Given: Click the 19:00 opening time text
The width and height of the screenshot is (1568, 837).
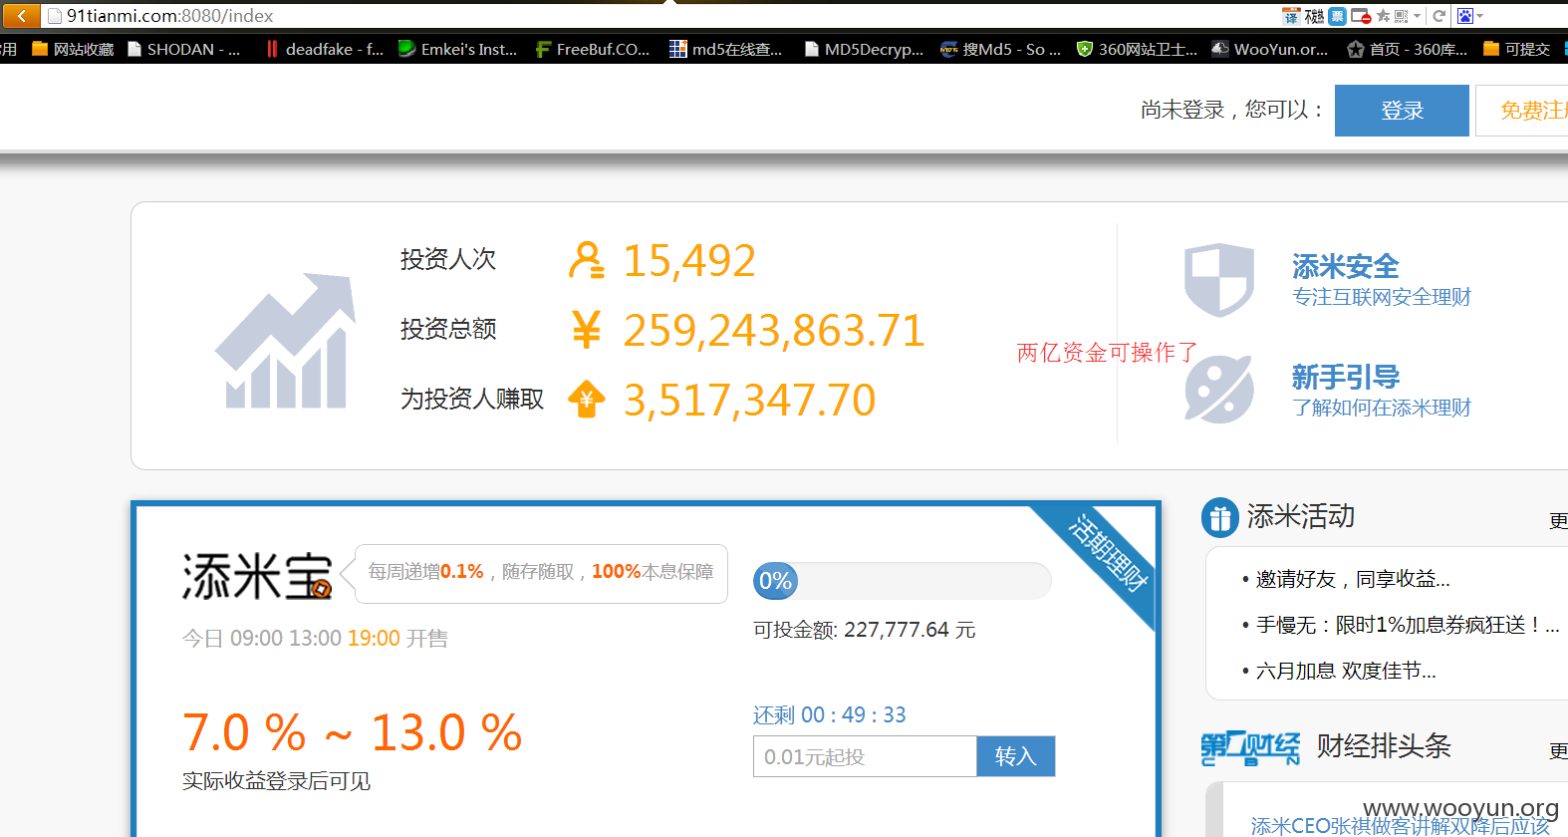Looking at the screenshot, I should coord(374,638).
